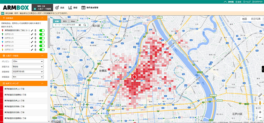
Task: Zoom out the map with the minus button
Action: coord(260,117)
